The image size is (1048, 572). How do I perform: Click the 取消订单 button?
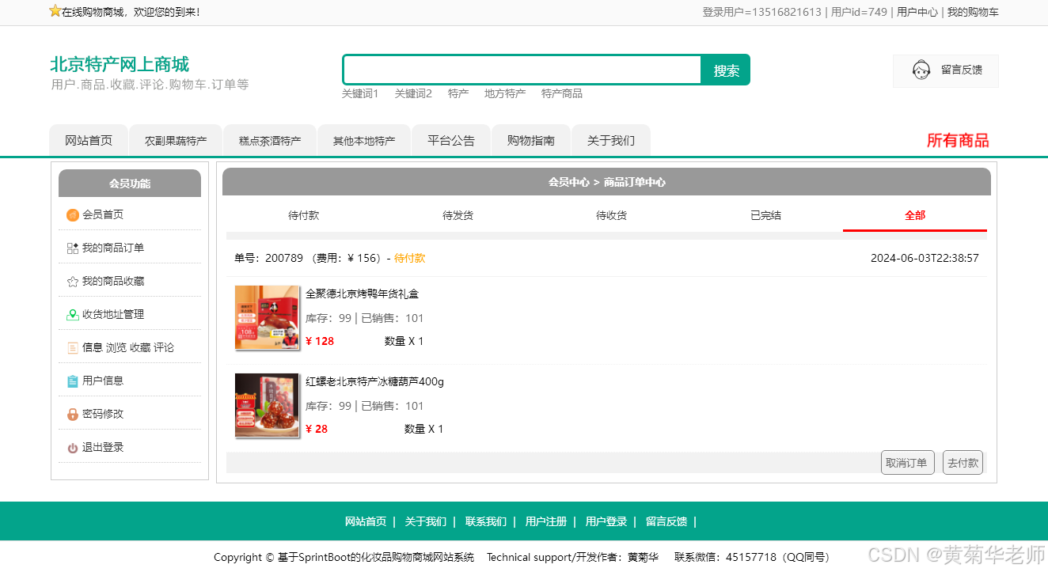pyautogui.click(x=907, y=463)
